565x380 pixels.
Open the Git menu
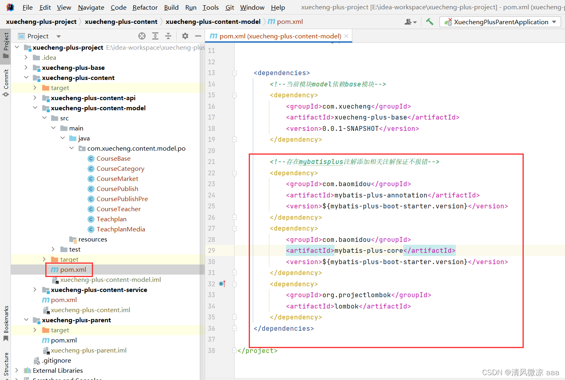tap(230, 7)
